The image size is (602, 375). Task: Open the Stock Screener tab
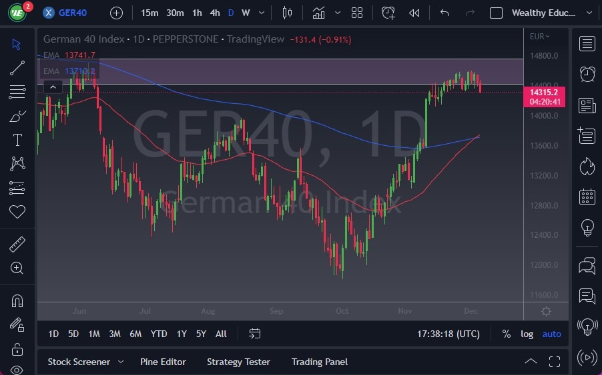tap(79, 362)
